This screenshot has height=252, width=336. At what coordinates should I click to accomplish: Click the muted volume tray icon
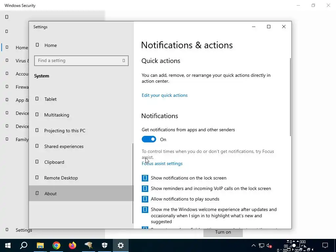(x=269, y=245)
